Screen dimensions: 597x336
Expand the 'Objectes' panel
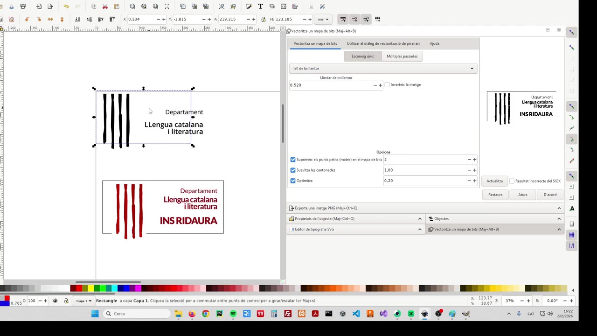pos(495,218)
